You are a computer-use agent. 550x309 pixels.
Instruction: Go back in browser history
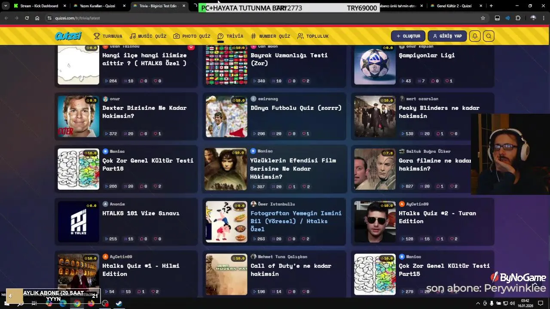(x=6, y=18)
